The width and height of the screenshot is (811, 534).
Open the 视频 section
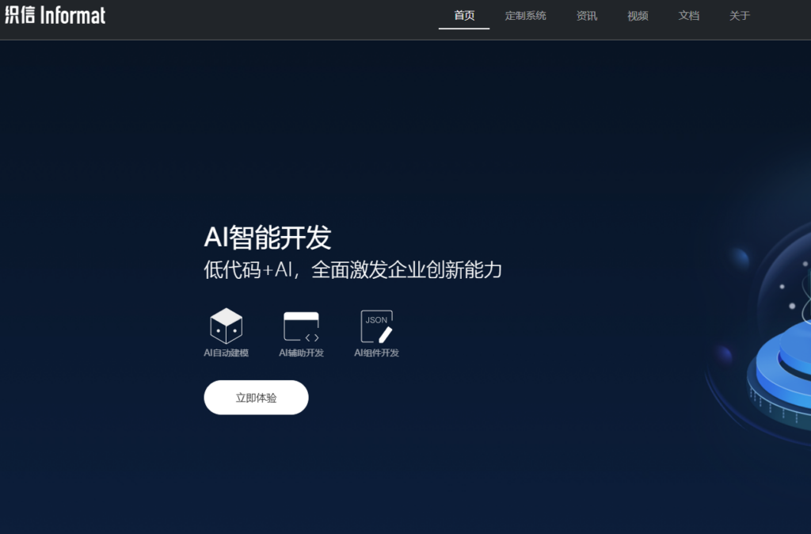637,15
